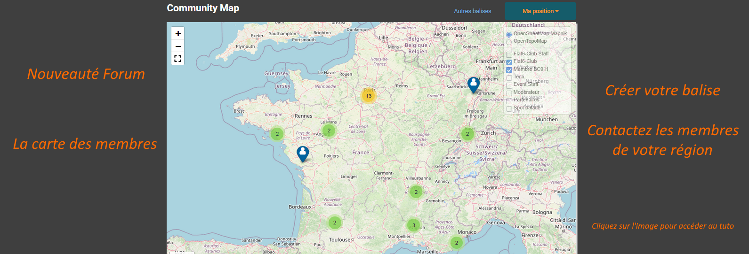The width and height of the screenshot is (749, 254).
Task: Tick the Modérateur layer checkbox
Action: tap(509, 93)
